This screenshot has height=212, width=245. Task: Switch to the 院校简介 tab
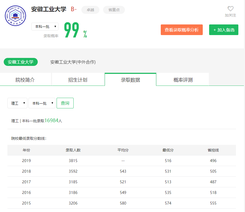(x=25, y=79)
